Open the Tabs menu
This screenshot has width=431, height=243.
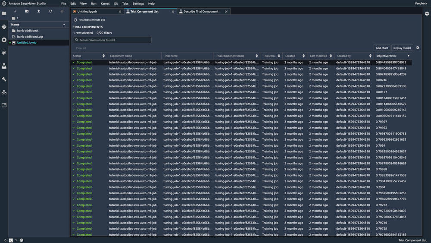click(x=125, y=3)
